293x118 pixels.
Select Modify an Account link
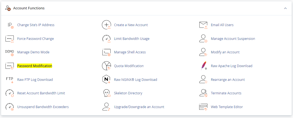[225, 52]
